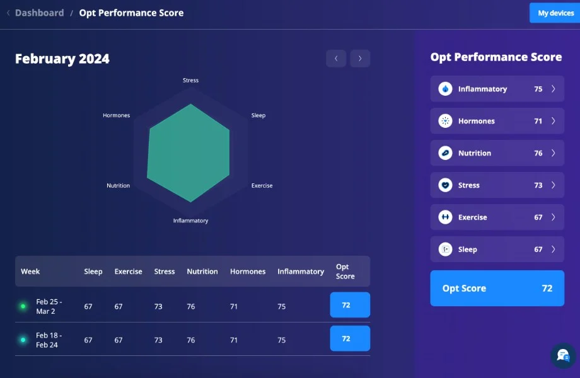Select the Opt Performance Score breadcrumb
This screenshot has height=378, width=580.
pos(131,13)
